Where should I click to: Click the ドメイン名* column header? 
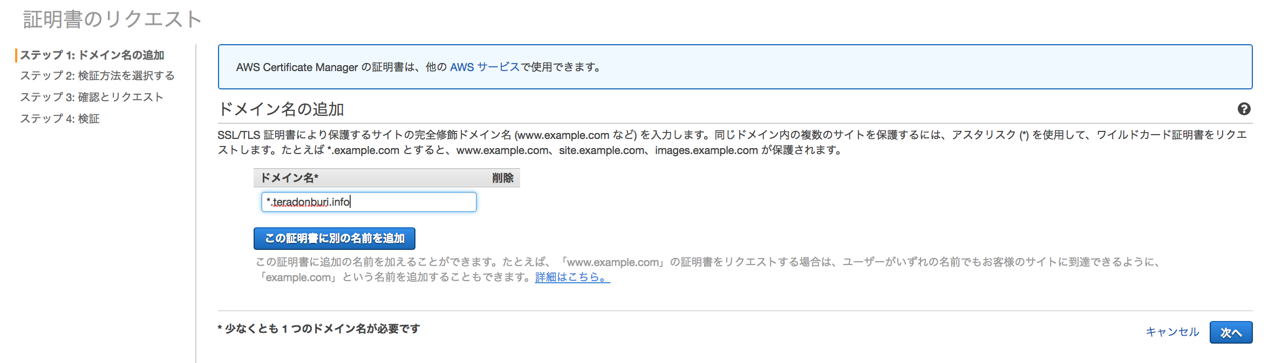290,178
